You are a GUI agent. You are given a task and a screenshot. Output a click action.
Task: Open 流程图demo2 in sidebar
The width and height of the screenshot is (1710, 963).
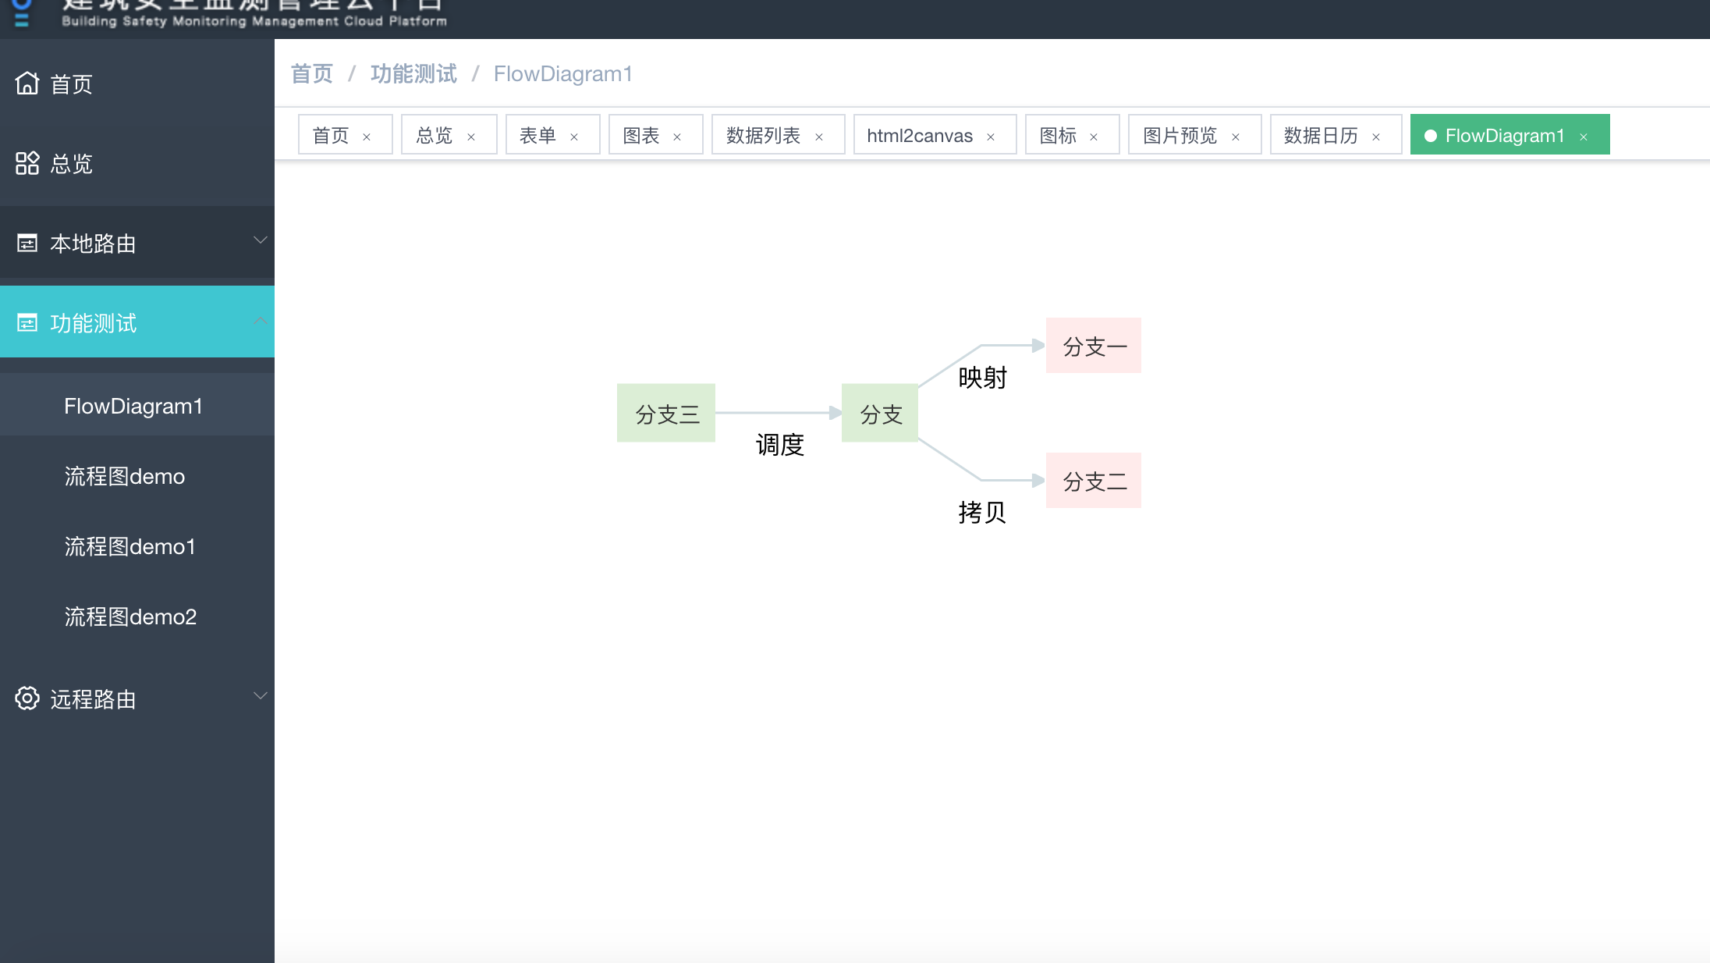pos(130,617)
